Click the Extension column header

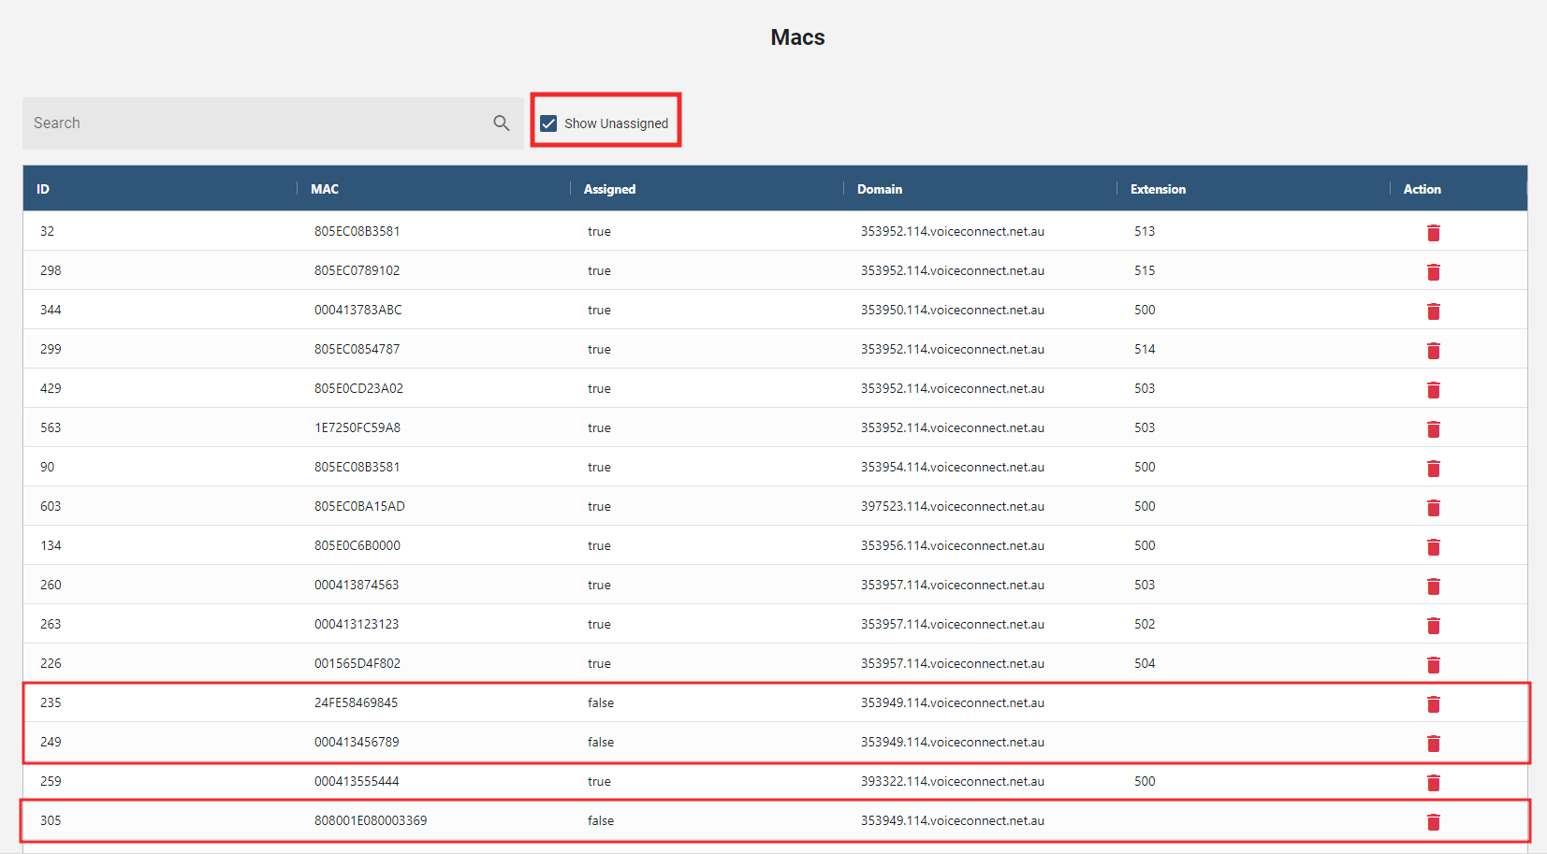(1157, 188)
